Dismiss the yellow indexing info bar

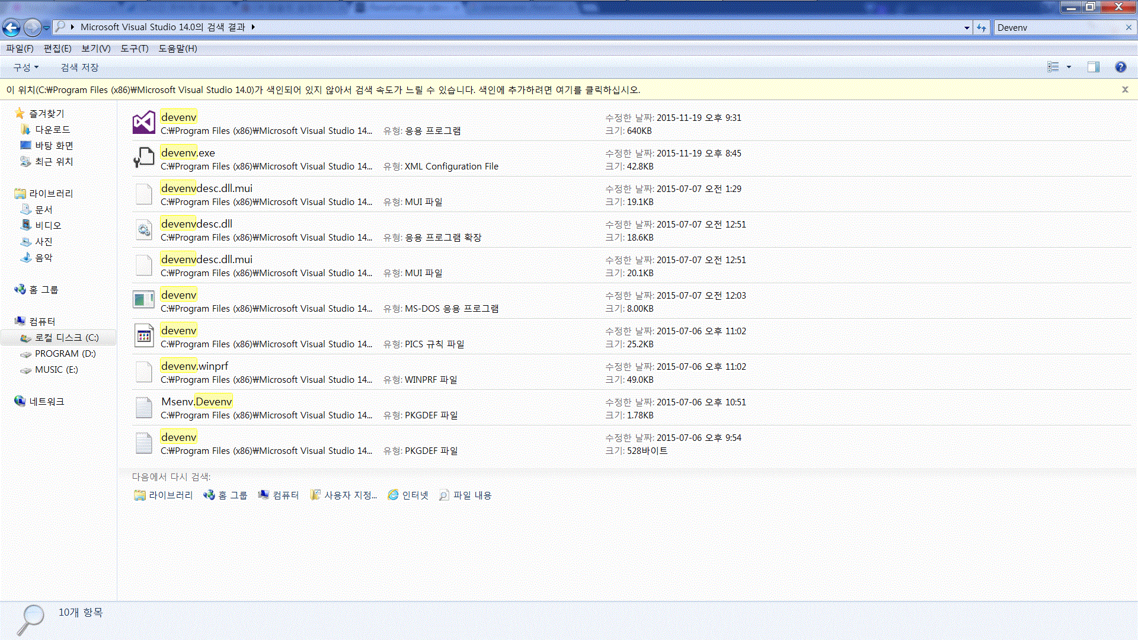tap(1125, 89)
